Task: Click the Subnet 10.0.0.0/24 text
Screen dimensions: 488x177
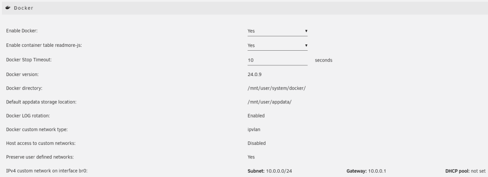Action: tap(269, 171)
